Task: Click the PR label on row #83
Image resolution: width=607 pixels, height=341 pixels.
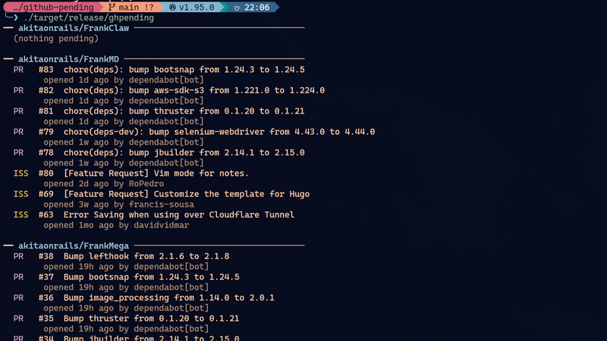Action: click(18, 70)
